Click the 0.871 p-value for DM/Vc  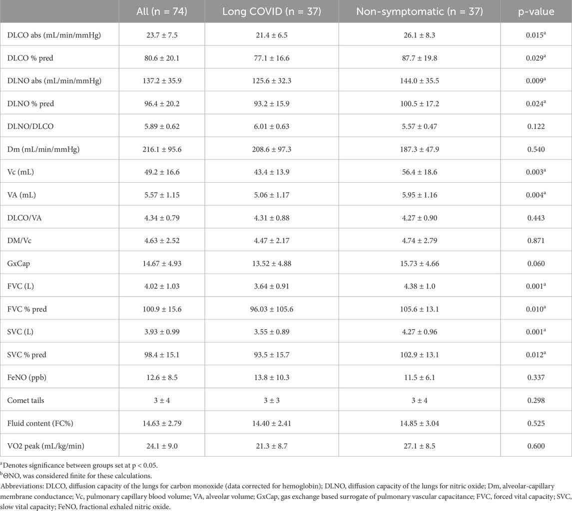click(536, 241)
